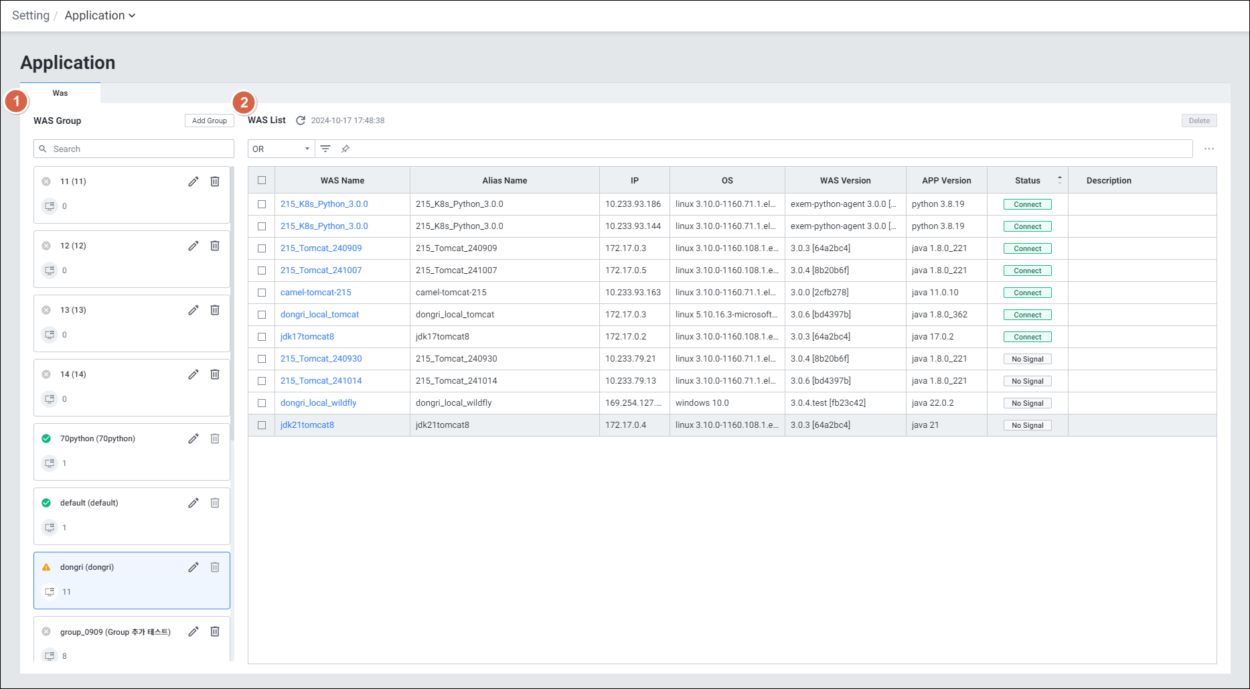Sort by the Status column header
1250x689 pixels.
[x=1027, y=180]
